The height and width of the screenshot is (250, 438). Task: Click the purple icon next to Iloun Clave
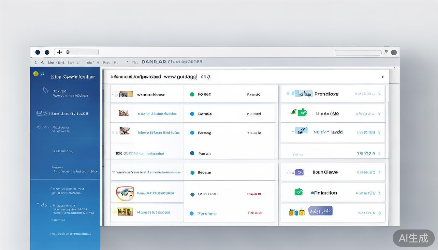point(299,172)
